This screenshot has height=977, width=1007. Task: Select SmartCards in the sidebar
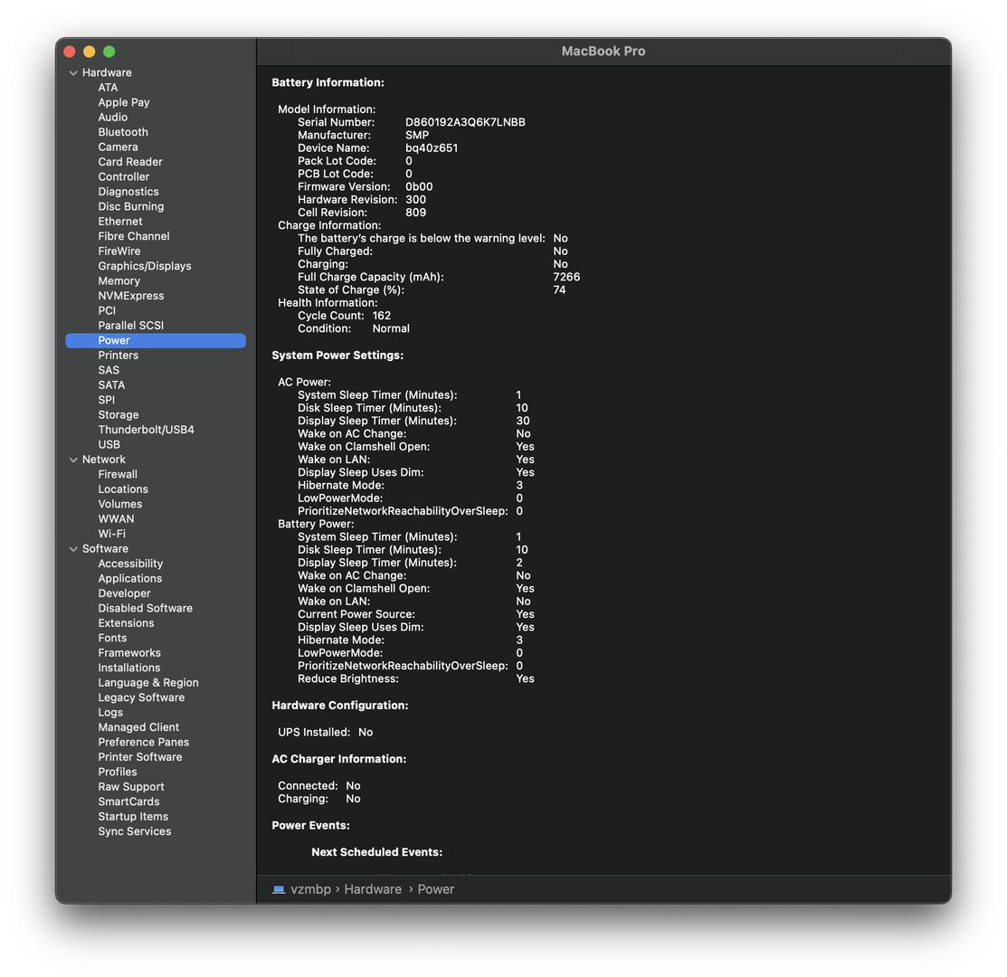click(x=129, y=802)
